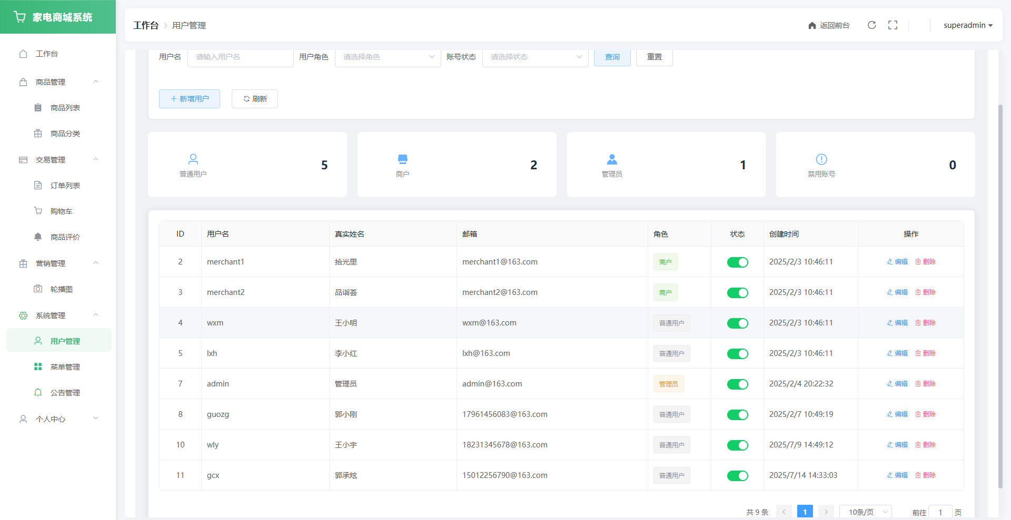Viewport: 1011px width, 520px height.
Task: Click the refresh icon in top header
Action: [871, 25]
